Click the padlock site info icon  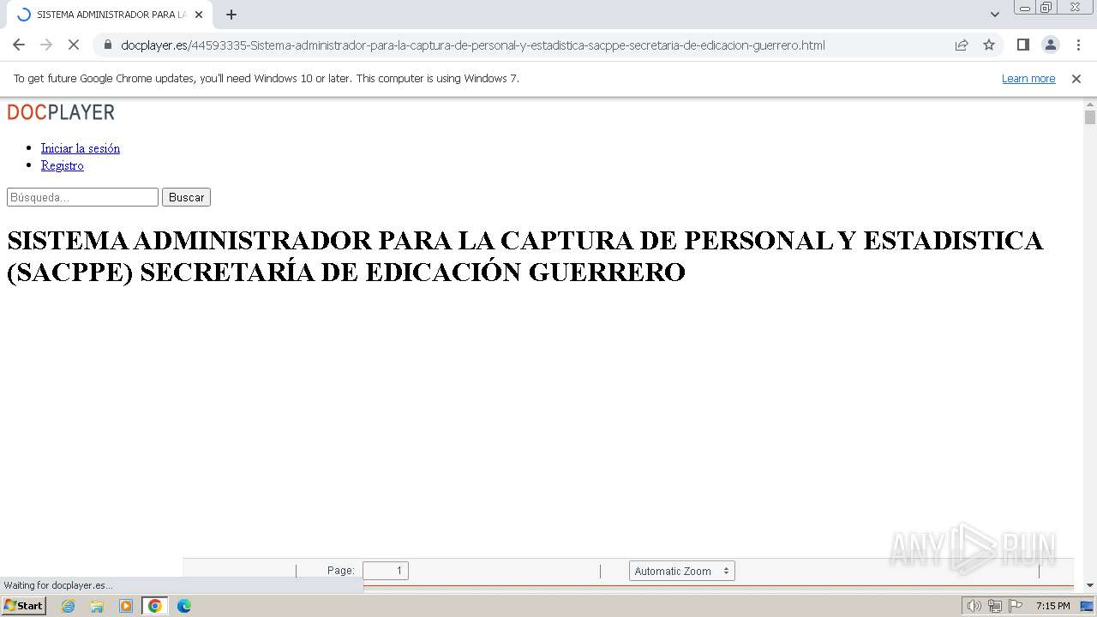pyautogui.click(x=108, y=45)
